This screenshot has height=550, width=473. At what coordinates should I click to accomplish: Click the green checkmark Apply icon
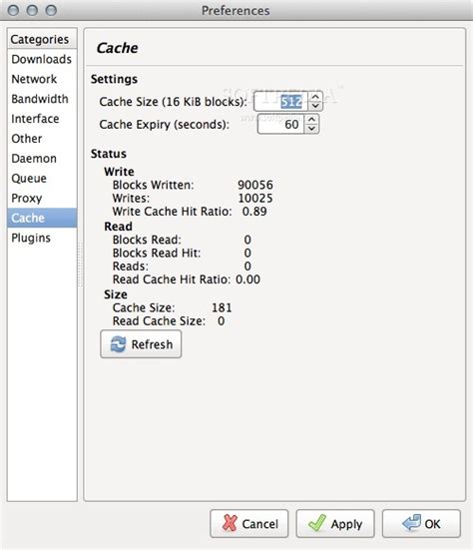317,523
